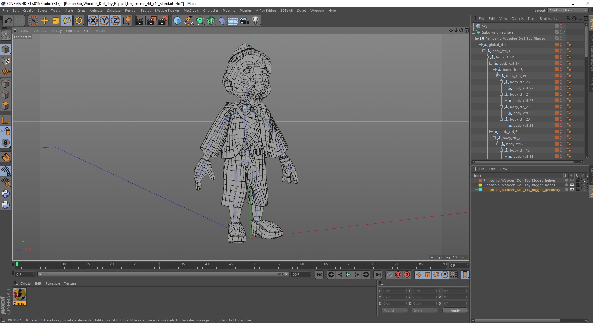Open Edit Render Settings icon
Viewport: 593px width, 323px height.
pos(163,21)
